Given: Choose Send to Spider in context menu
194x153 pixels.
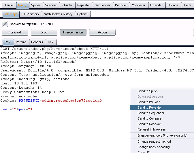Looking at the screenshot, I should click(162, 91).
